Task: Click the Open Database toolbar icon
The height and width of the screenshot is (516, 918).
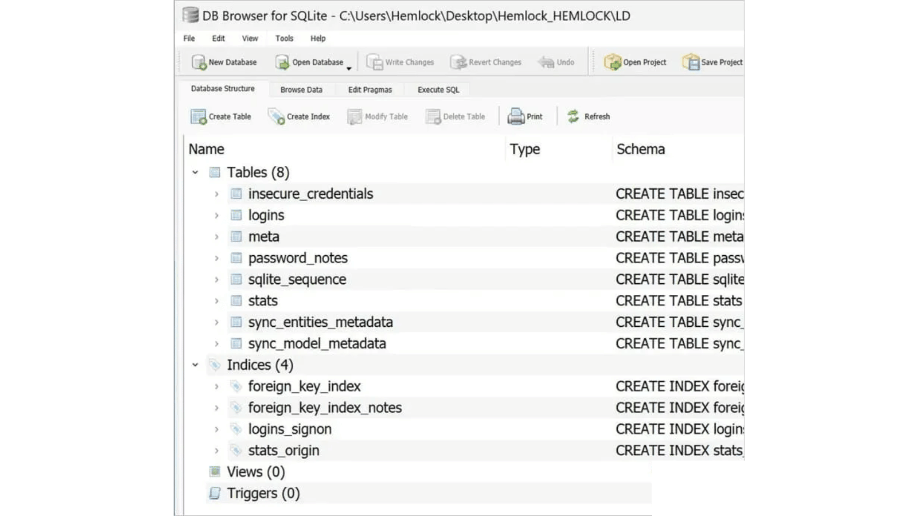Action: click(282, 62)
